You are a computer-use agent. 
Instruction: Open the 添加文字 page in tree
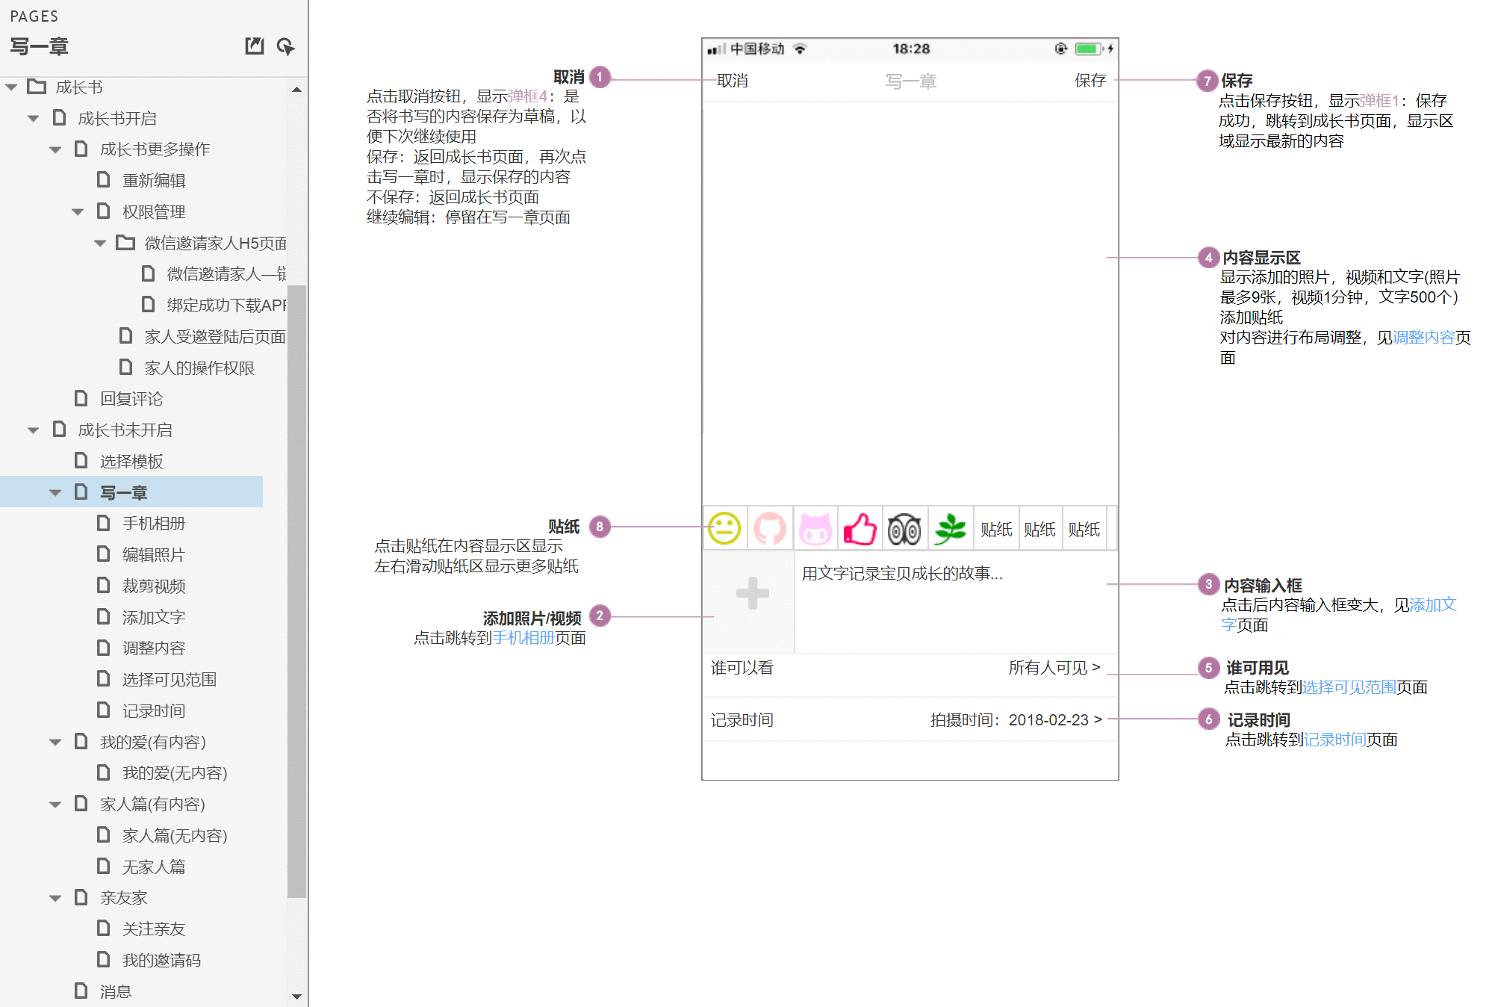(x=154, y=617)
